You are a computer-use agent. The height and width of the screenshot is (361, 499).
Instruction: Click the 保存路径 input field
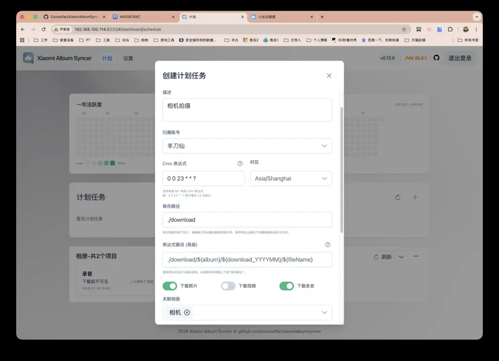(x=247, y=220)
